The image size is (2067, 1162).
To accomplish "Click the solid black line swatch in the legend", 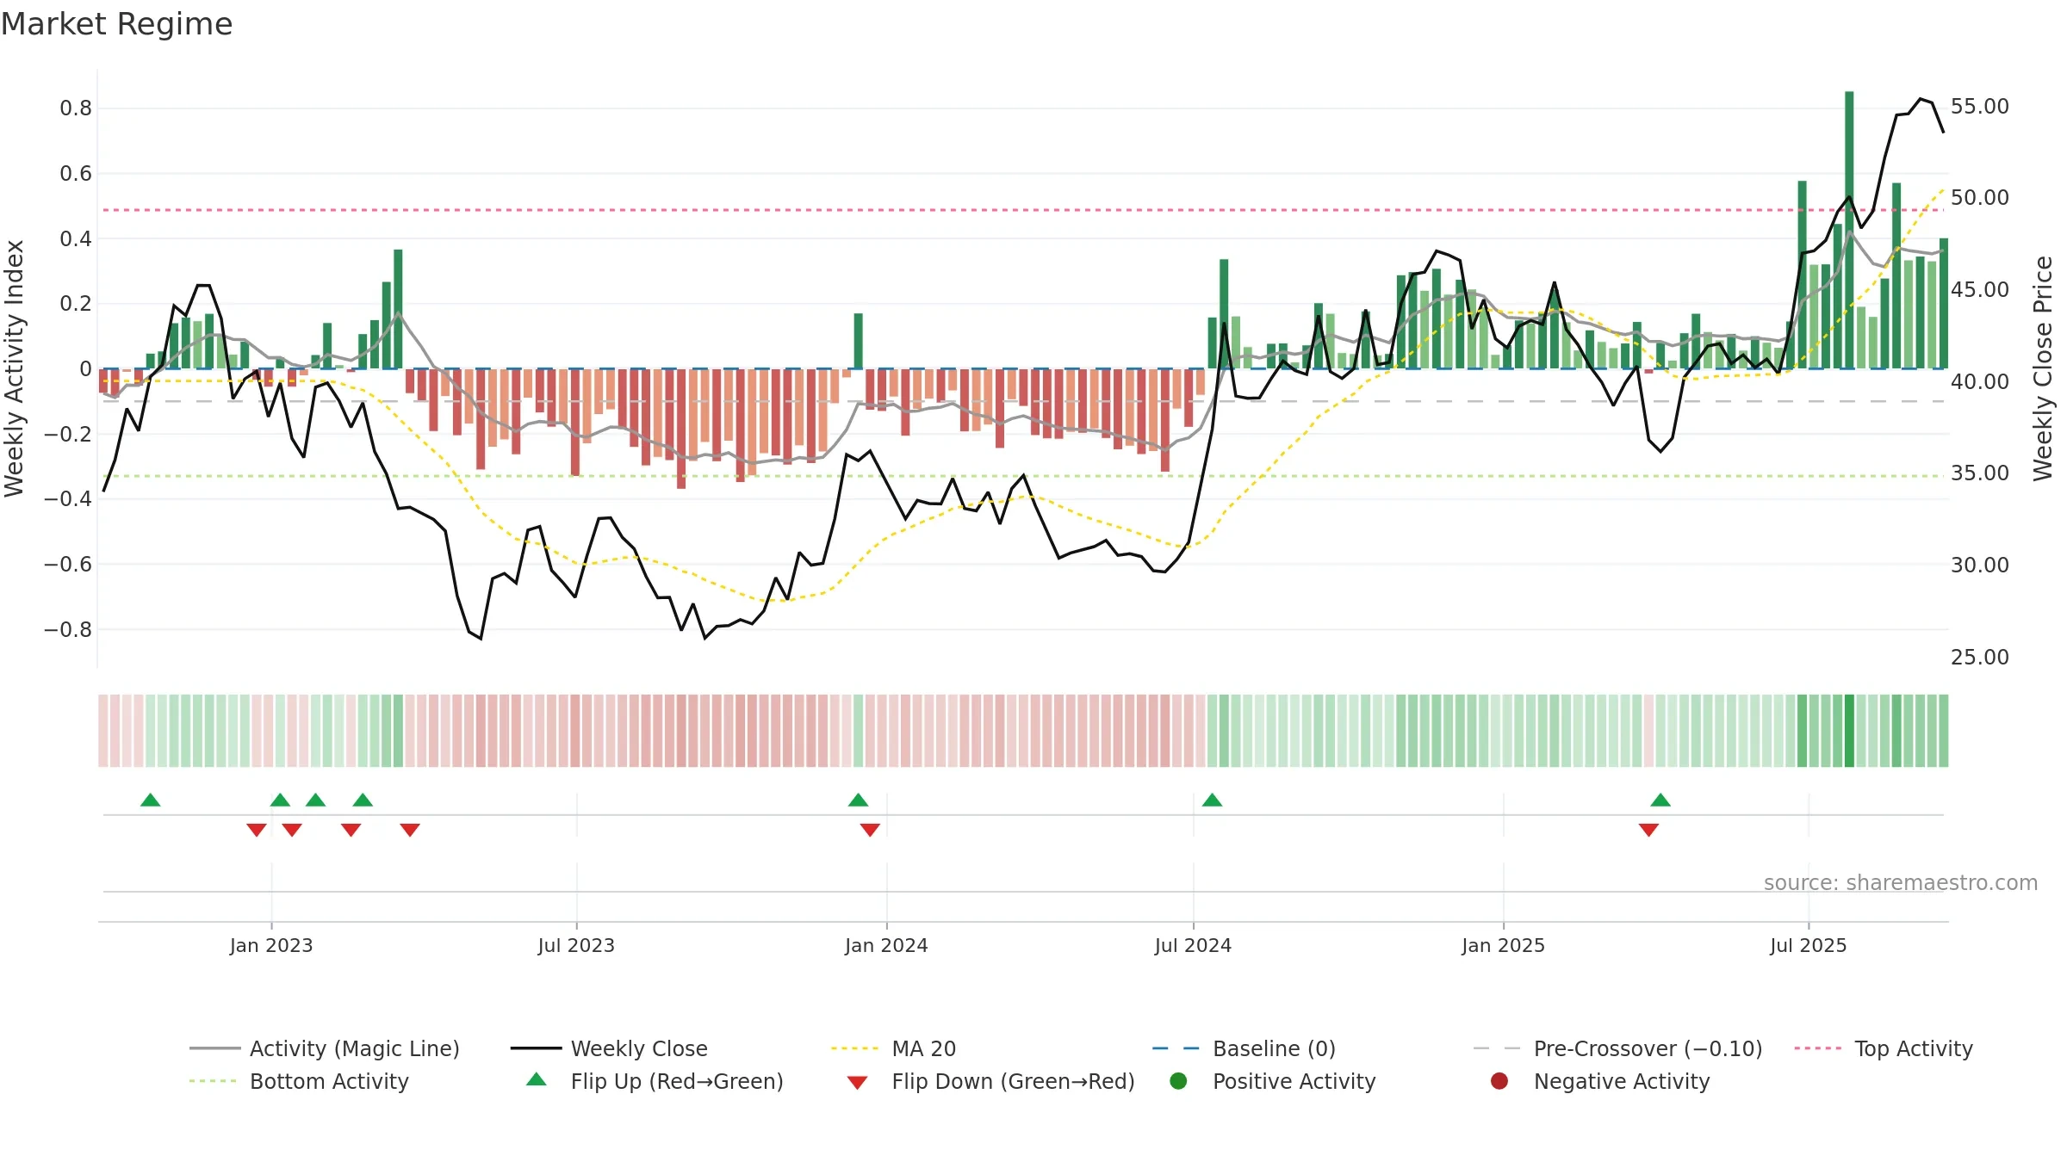I will point(536,1048).
